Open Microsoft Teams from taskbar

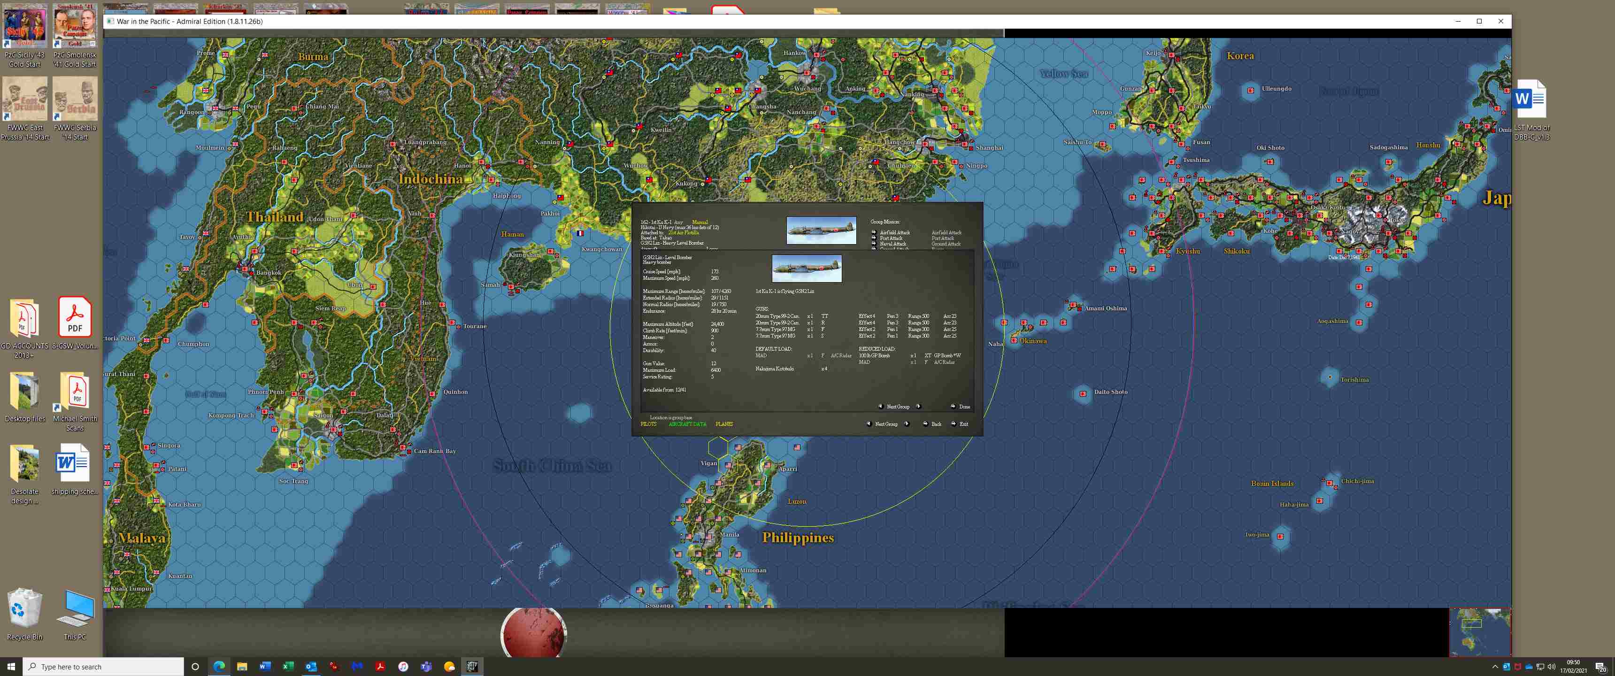pos(426,667)
